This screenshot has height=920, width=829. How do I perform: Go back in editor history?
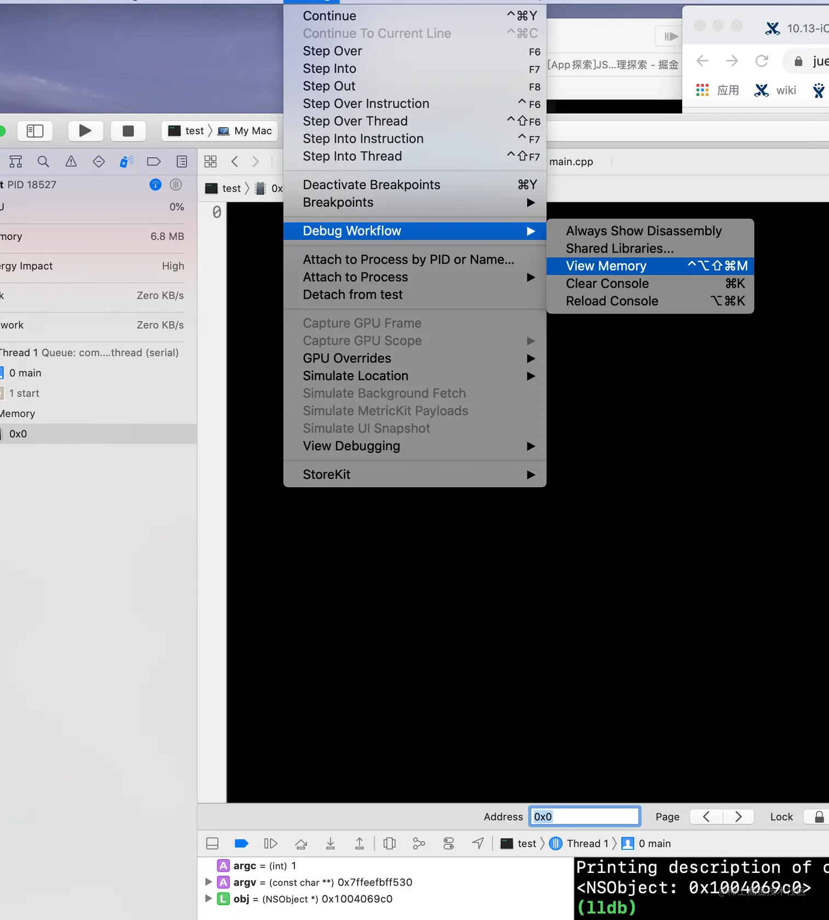point(235,162)
